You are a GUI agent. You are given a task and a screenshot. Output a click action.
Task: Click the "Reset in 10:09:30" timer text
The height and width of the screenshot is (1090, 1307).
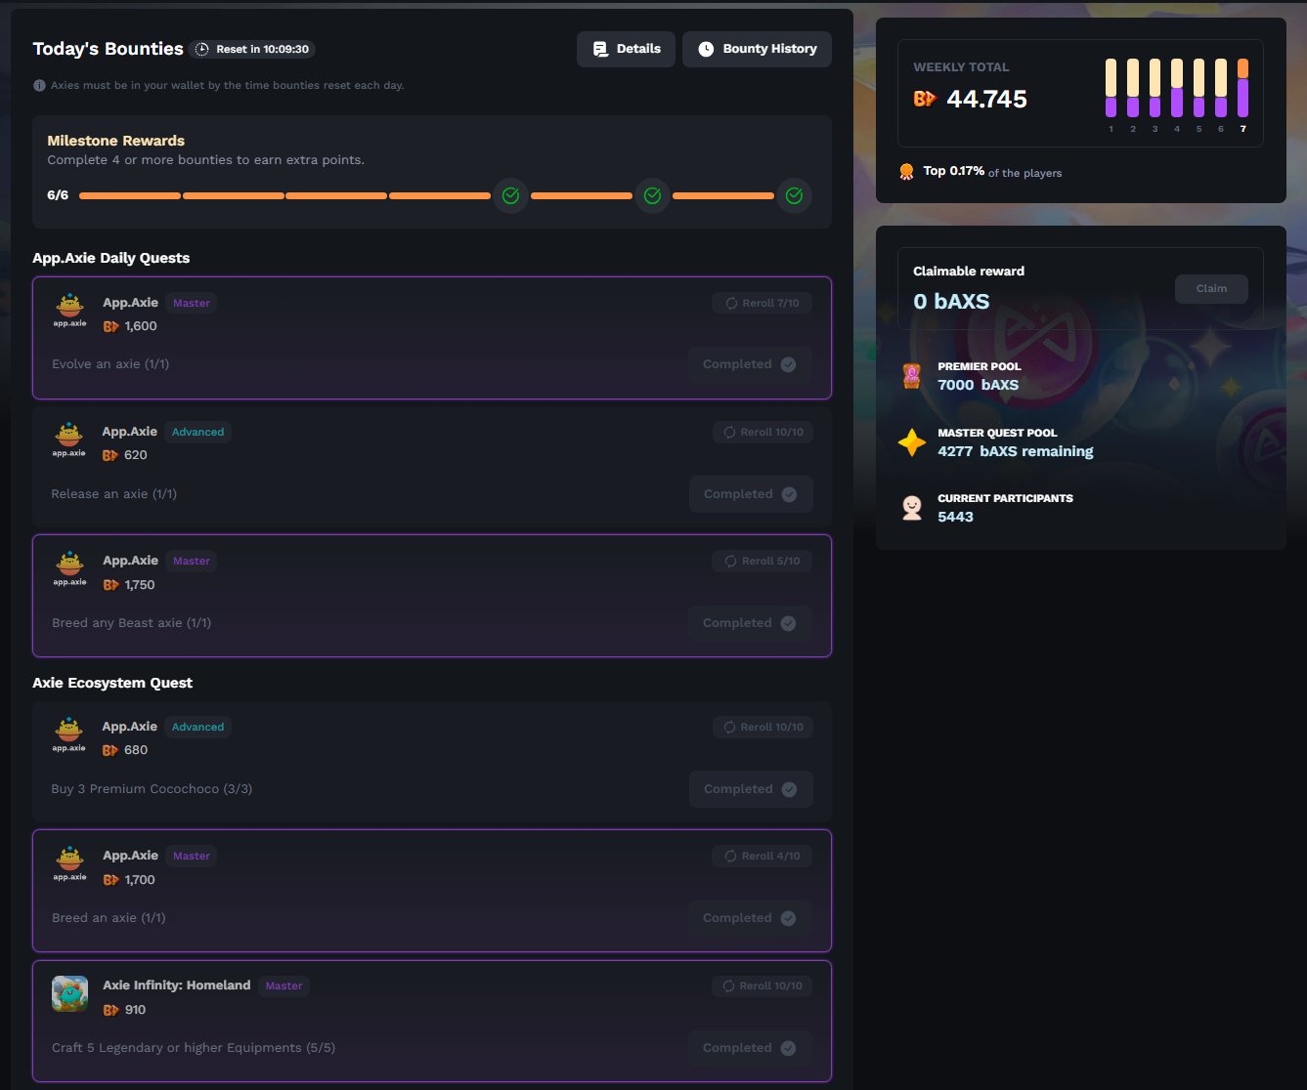(x=262, y=49)
